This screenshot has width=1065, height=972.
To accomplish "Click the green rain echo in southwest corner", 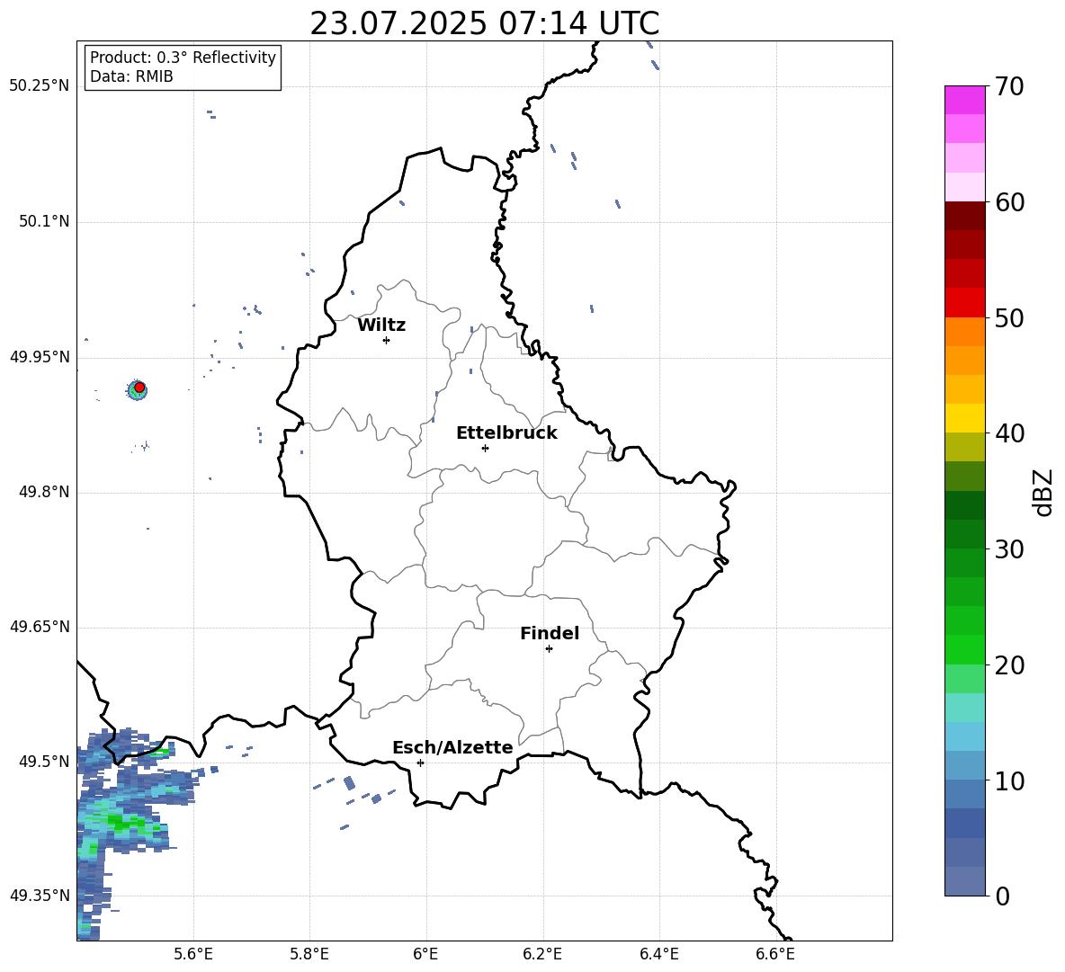I will (122, 823).
